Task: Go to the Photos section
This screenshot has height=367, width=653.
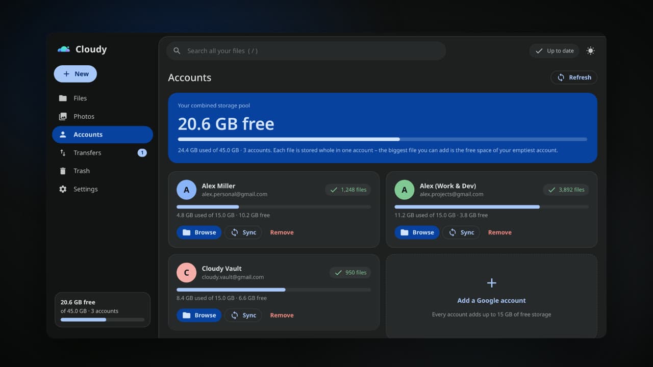Action: 103,117
